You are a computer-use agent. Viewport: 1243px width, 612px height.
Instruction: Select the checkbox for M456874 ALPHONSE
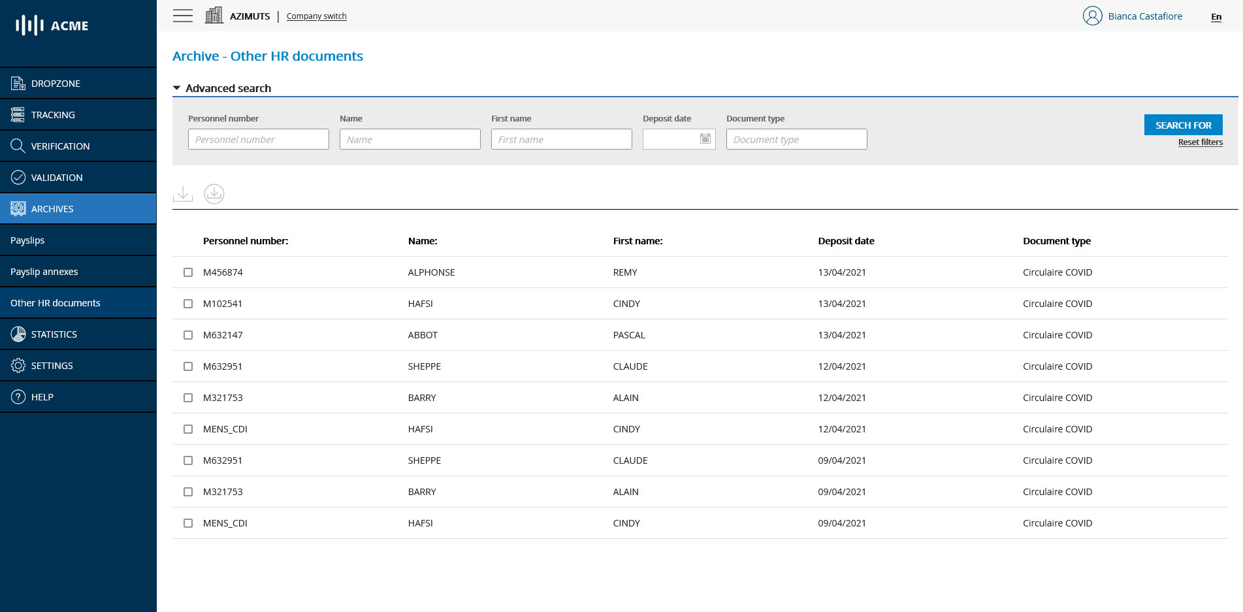pyautogui.click(x=188, y=272)
